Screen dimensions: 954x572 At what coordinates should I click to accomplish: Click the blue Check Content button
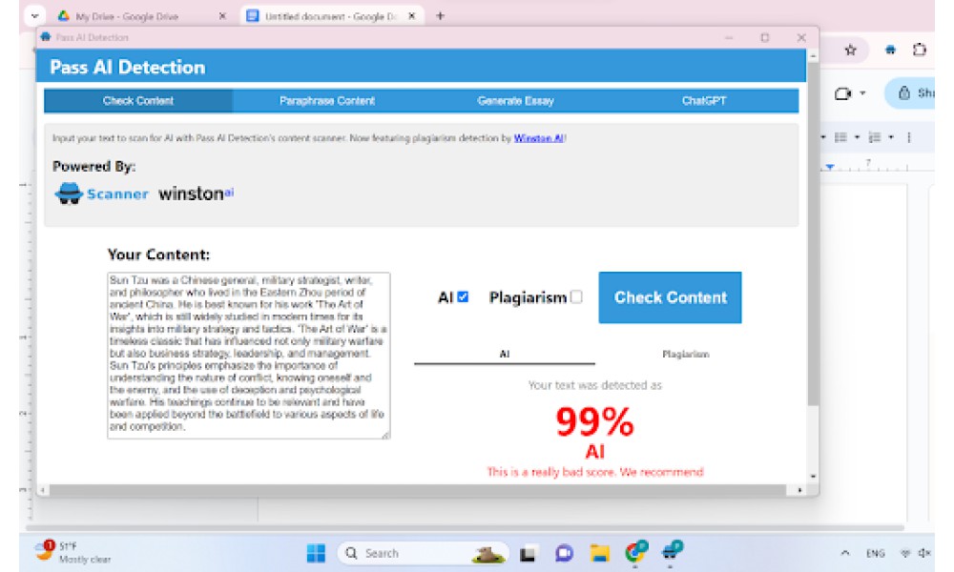tap(670, 297)
